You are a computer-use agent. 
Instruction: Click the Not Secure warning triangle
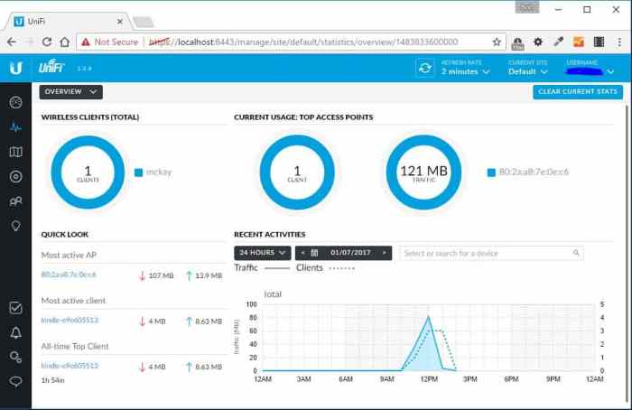86,42
